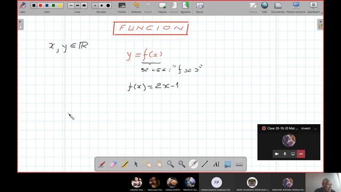Select the Draw line tool

(205, 164)
